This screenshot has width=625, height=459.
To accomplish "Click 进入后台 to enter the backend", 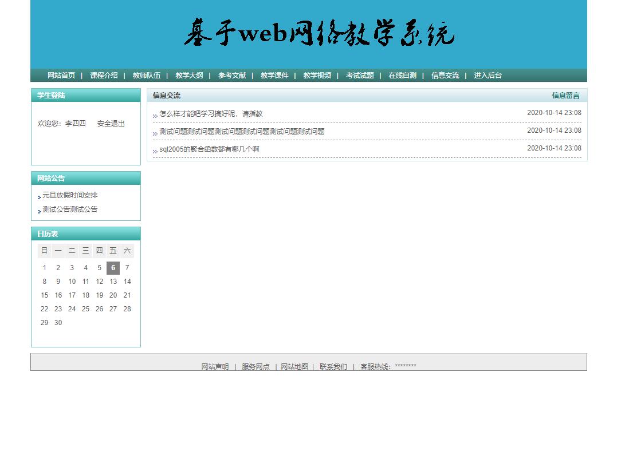I will pyautogui.click(x=486, y=75).
